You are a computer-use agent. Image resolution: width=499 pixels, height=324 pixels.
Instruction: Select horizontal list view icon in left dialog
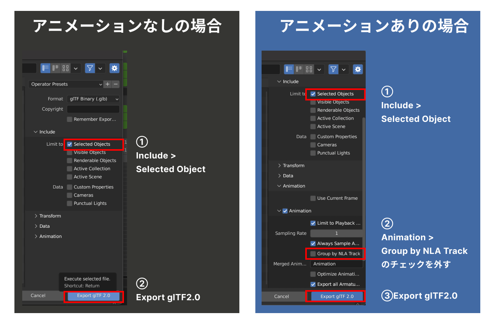tap(56, 68)
